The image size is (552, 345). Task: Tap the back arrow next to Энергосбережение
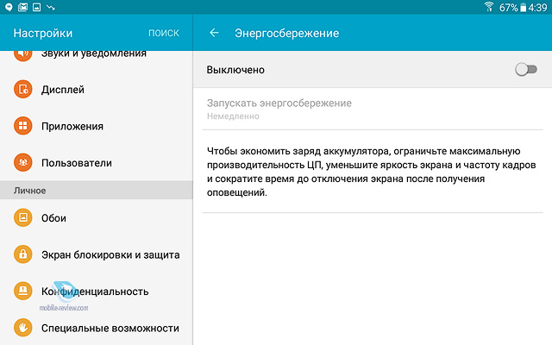(x=214, y=34)
